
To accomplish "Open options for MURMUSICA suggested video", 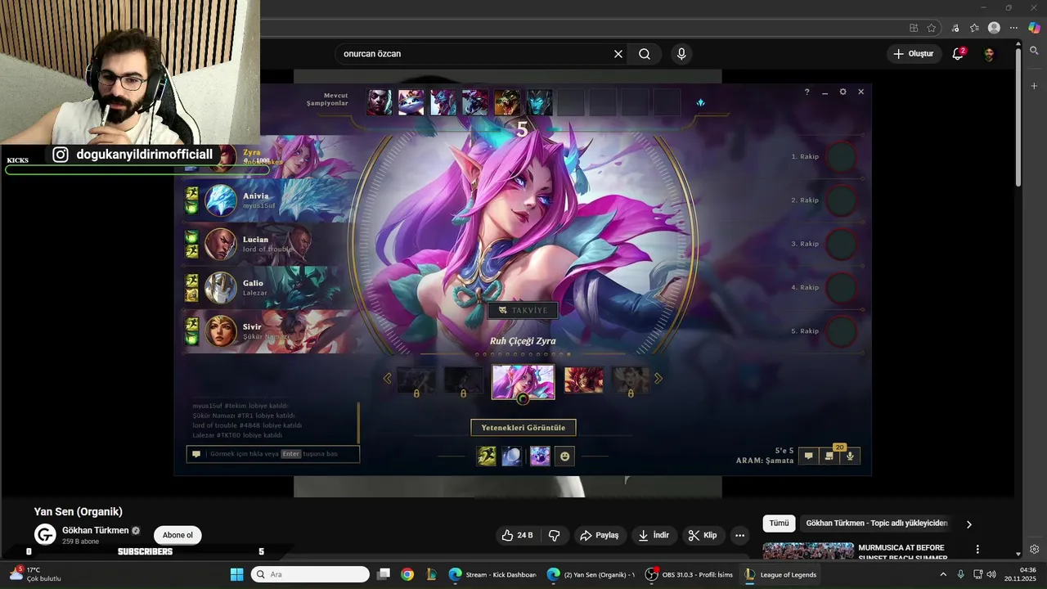I will [x=977, y=550].
